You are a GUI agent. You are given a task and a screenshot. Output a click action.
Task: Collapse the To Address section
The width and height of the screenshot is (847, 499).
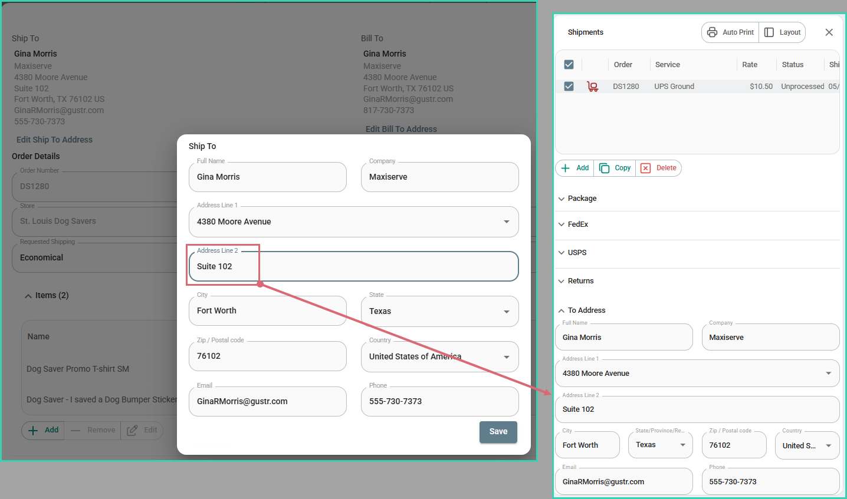(586, 310)
